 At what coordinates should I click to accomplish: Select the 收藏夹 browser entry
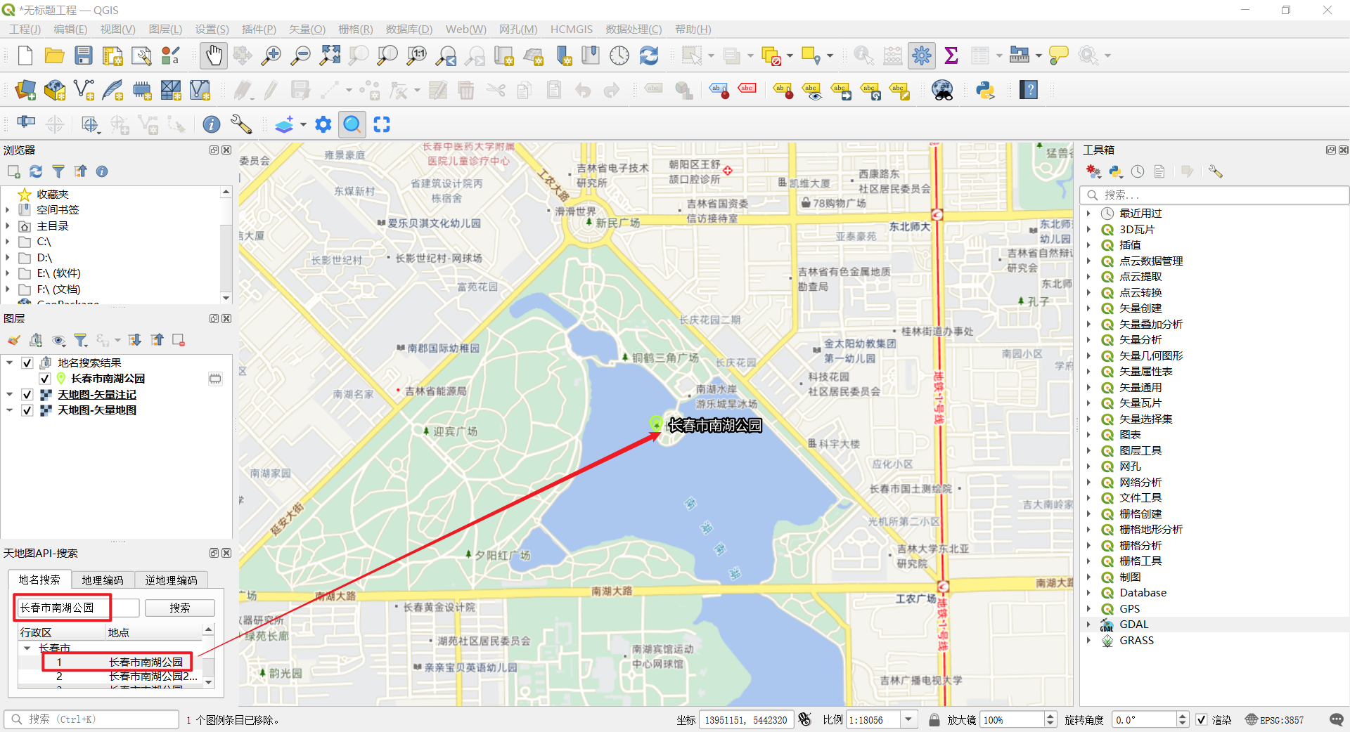[x=53, y=195]
